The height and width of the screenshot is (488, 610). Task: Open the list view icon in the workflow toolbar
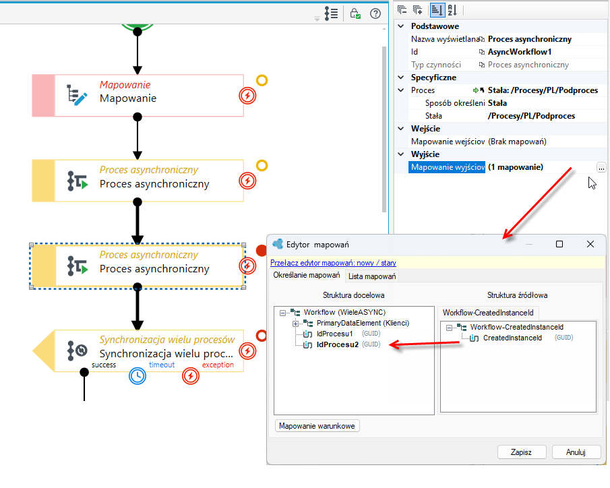tap(331, 13)
